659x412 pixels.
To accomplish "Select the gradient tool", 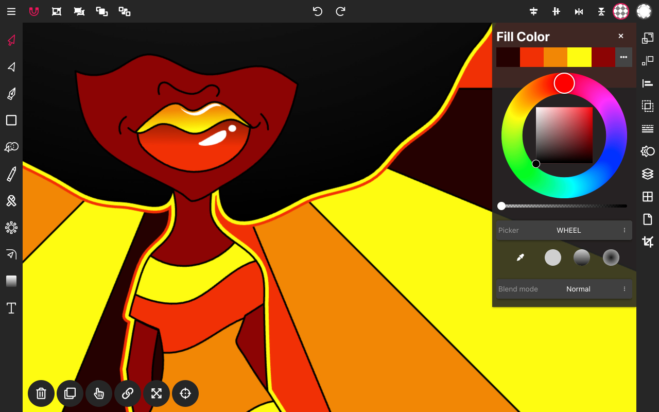I will tap(11, 281).
